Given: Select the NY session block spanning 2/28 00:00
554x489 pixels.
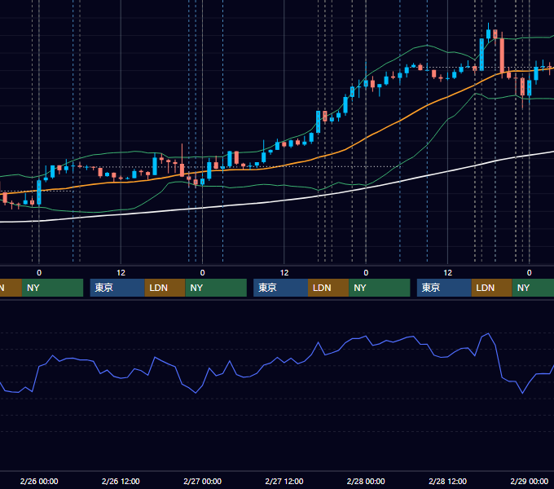Looking at the screenshot, I should [x=380, y=288].
